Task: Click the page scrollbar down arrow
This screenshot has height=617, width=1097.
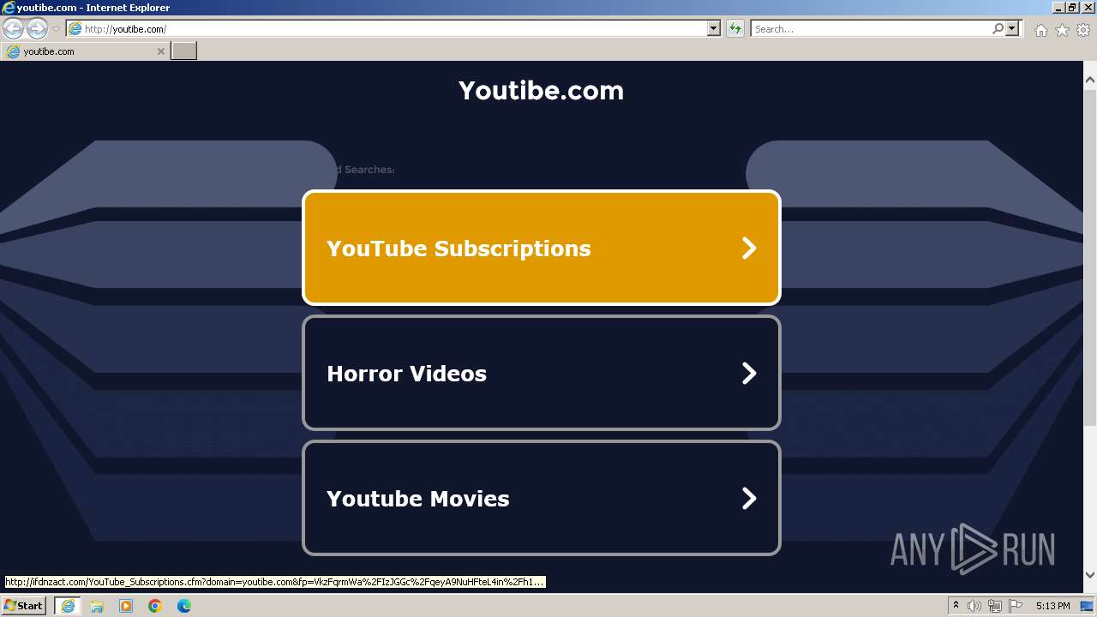Action: [1090, 575]
